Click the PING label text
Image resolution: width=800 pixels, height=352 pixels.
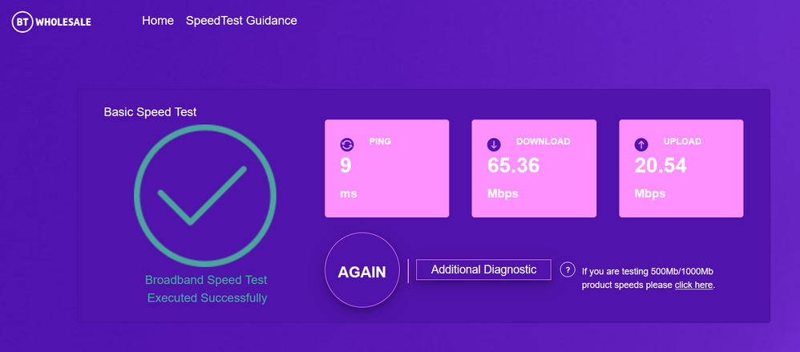click(x=380, y=141)
